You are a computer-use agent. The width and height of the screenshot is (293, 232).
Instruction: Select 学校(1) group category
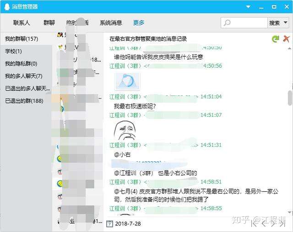[x=26, y=51]
